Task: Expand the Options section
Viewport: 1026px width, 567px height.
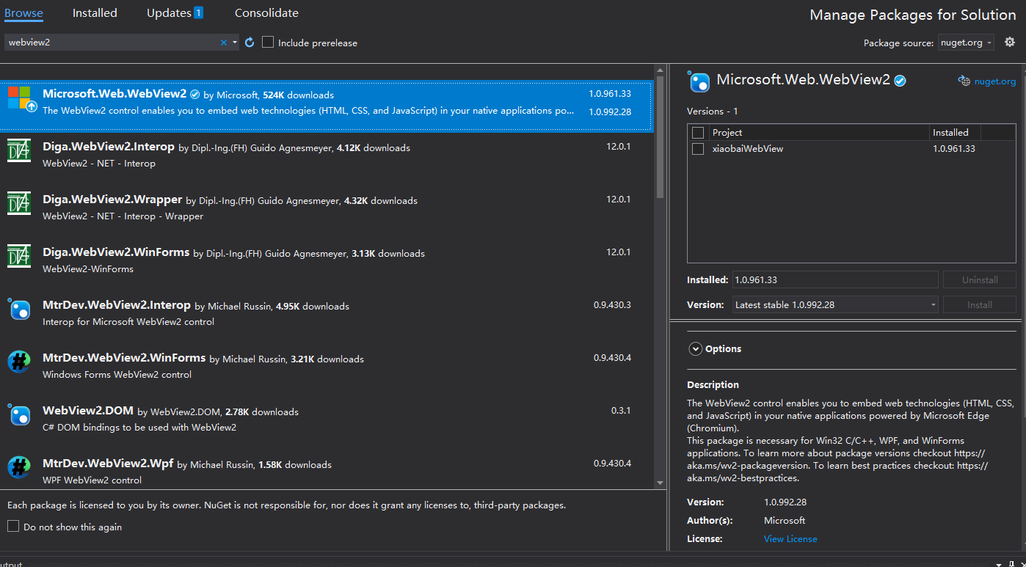Action: click(x=696, y=349)
